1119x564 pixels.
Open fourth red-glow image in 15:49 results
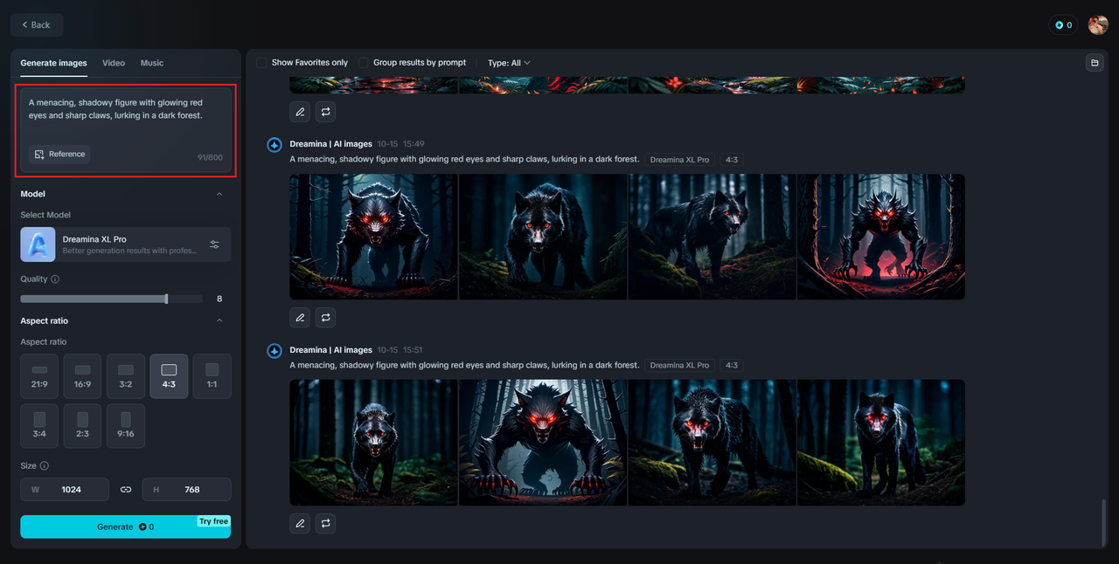(881, 237)
